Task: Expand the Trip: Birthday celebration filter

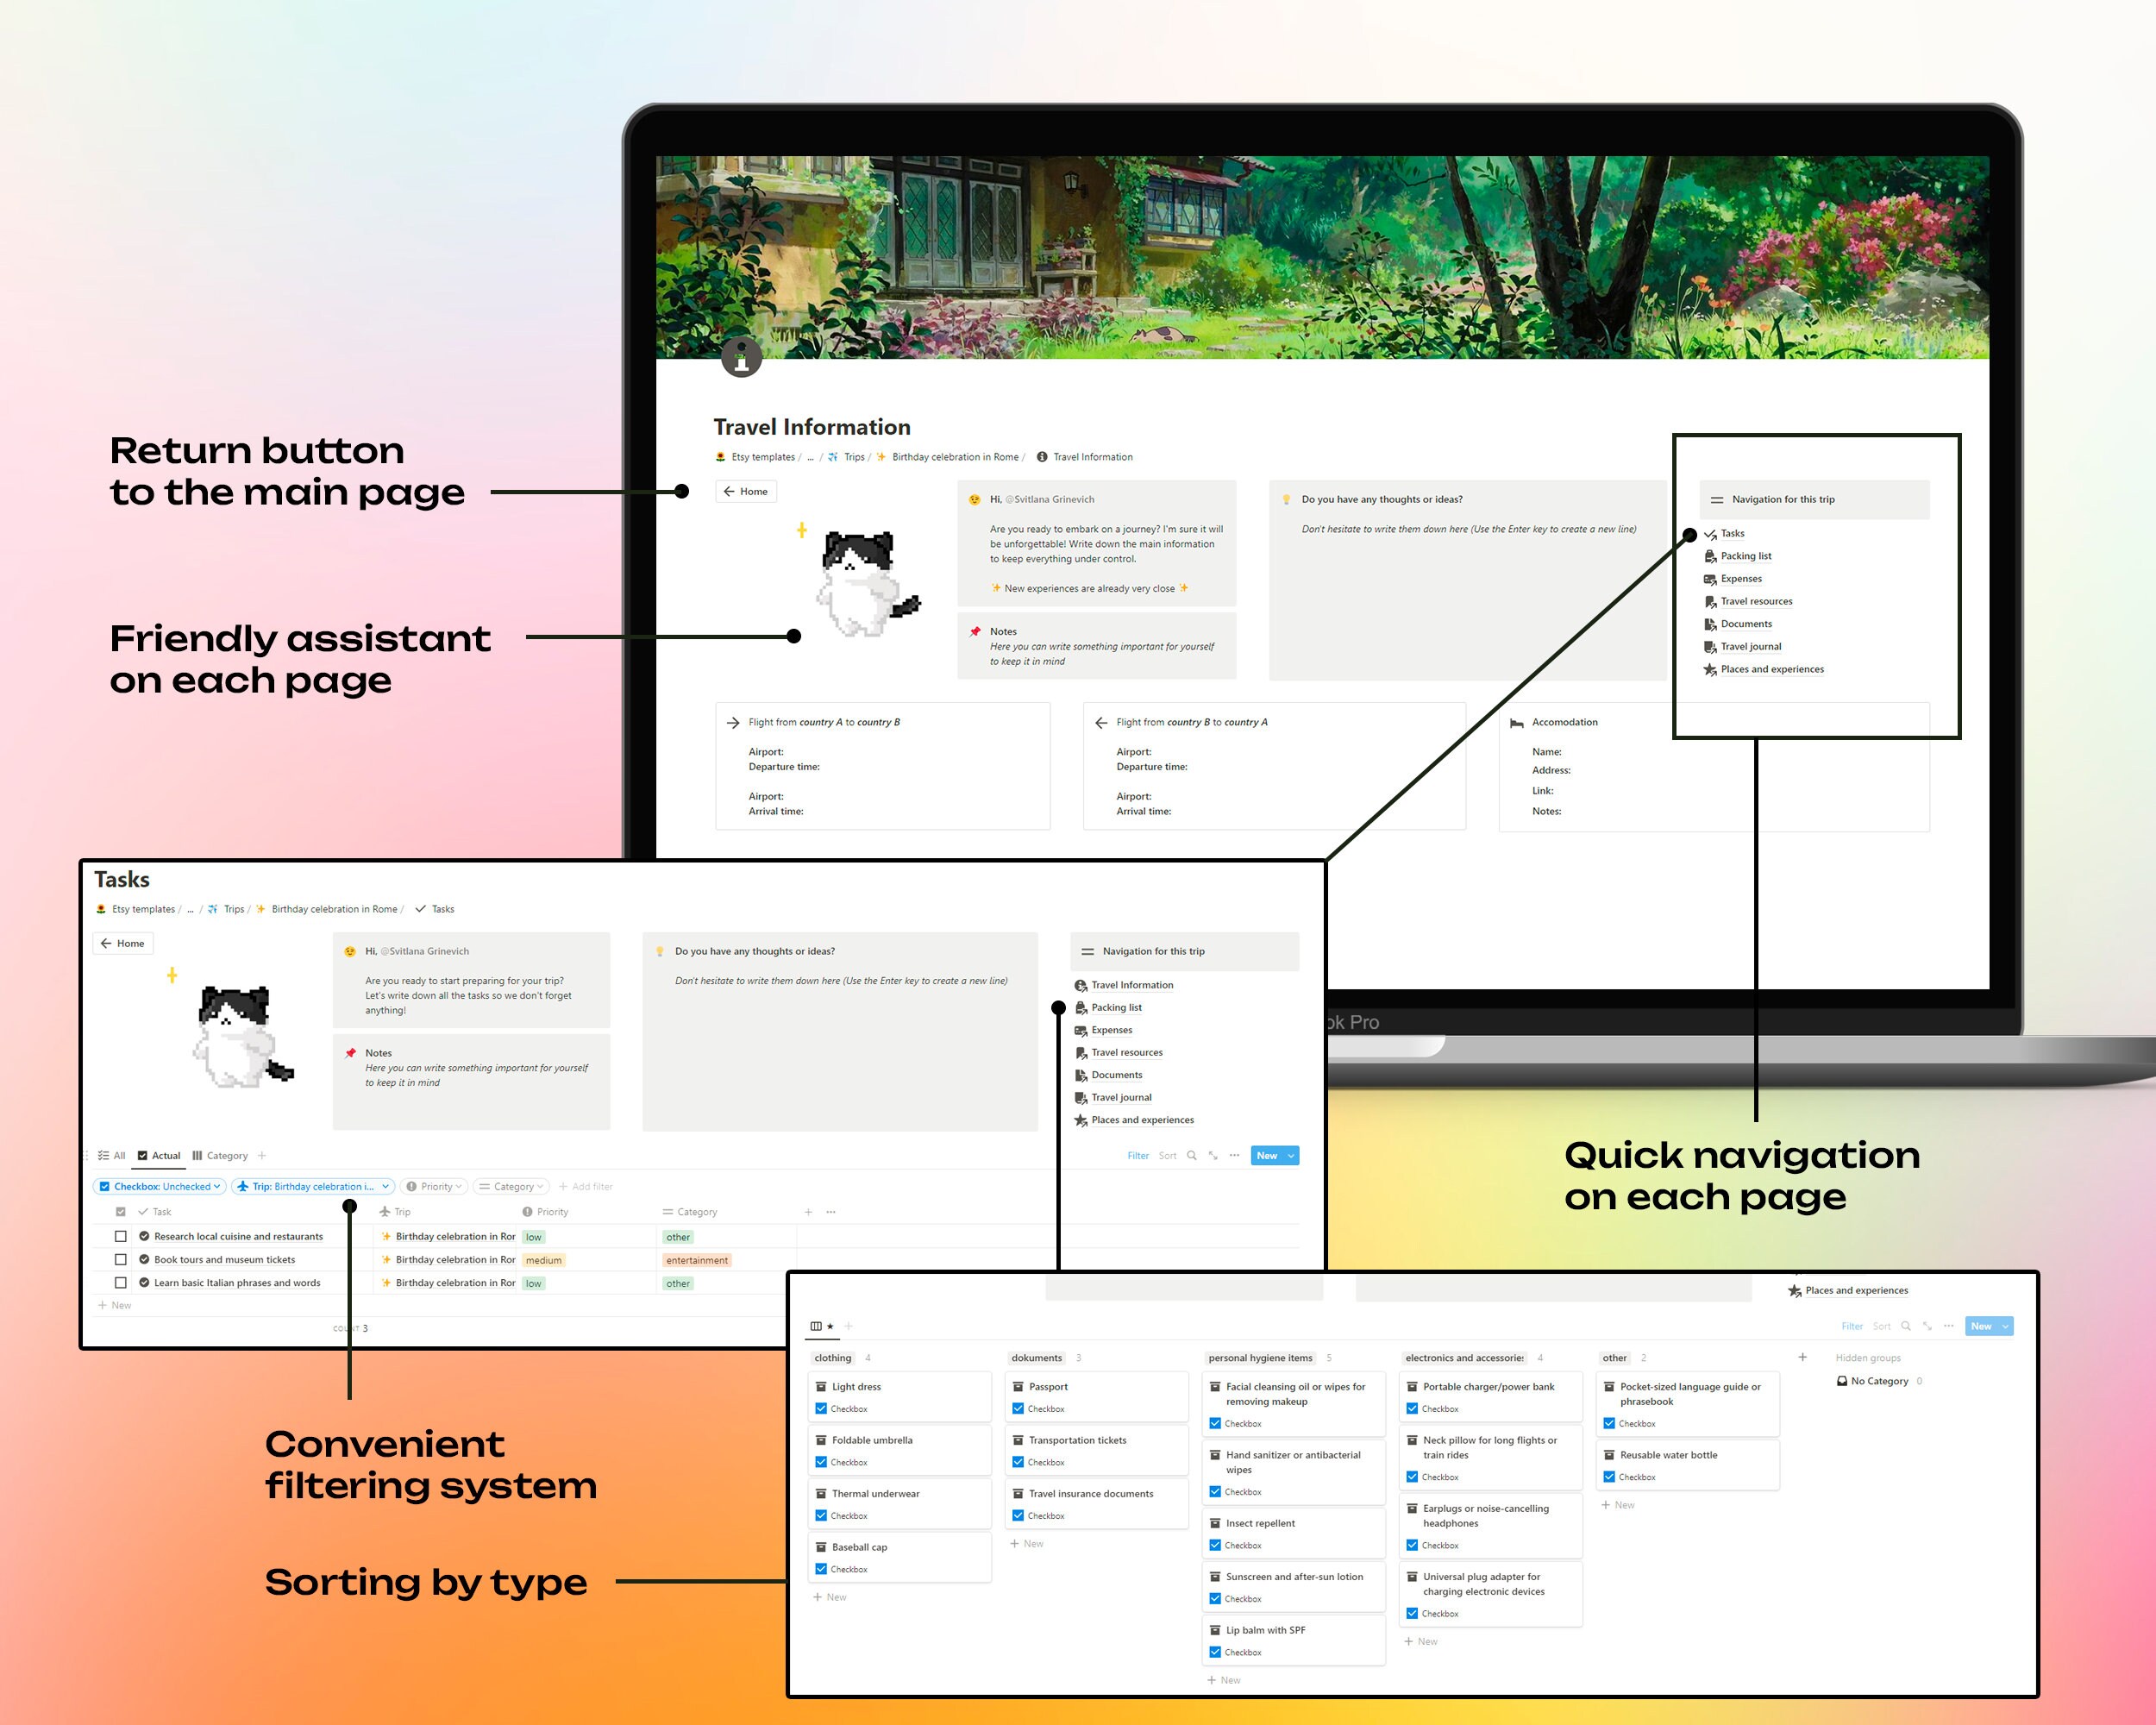Action: pos(312,1186)
